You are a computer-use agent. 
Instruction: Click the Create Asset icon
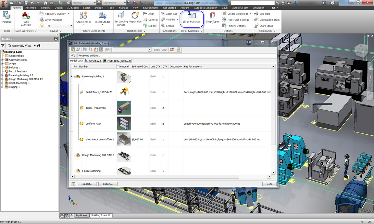(83, 16)
